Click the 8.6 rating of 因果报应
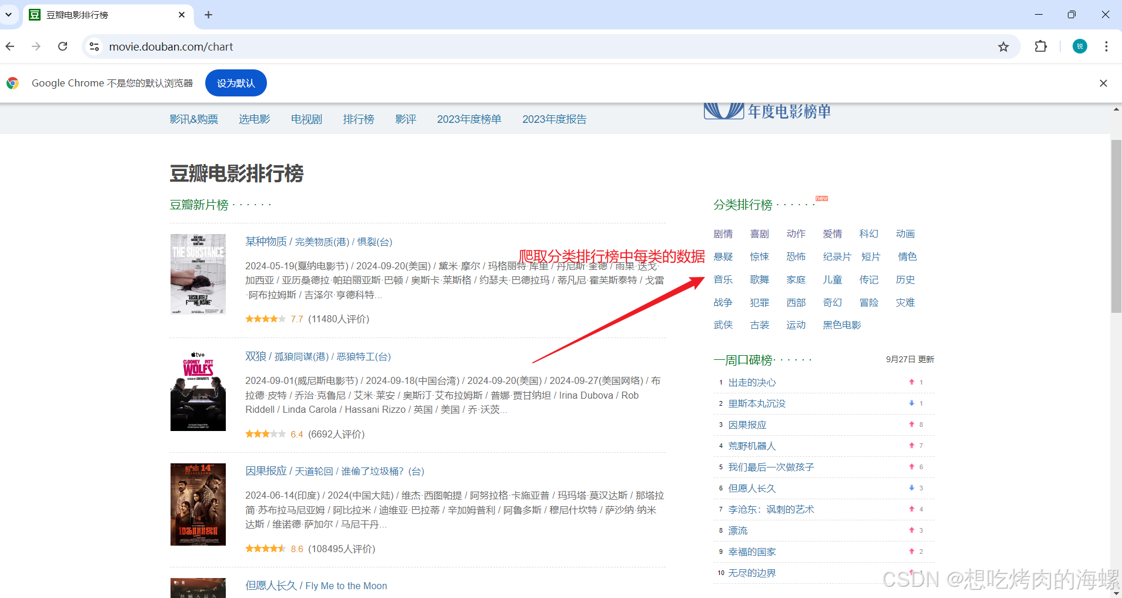Image resolution: width=1122 pixels, height=598 pixels. point(296,549)
